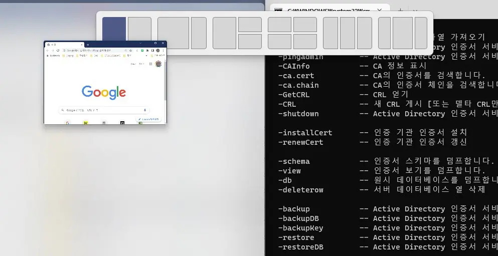Open new terminal tab with plus
Screen dimensions: 498x256
pos(400,11)
